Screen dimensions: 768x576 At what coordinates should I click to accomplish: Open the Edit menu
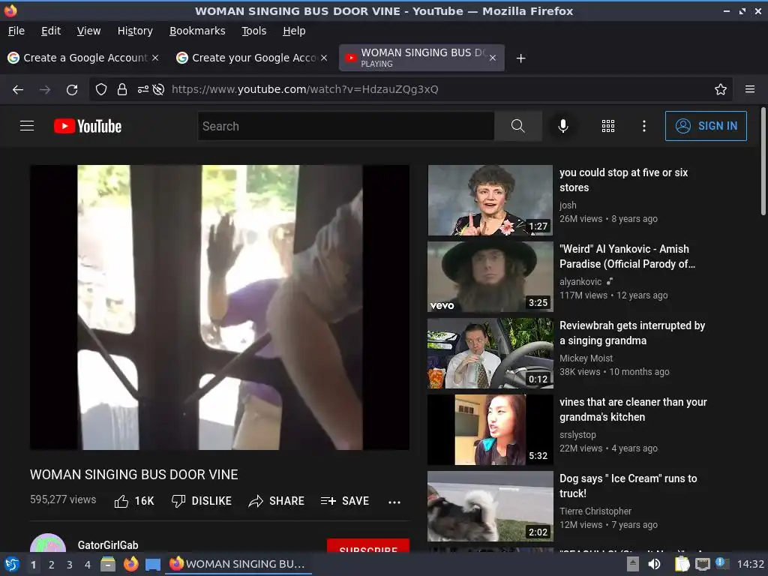point(51,31)
